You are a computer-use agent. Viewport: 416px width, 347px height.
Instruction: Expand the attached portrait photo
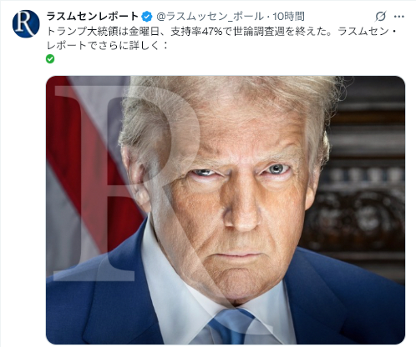click(x=226, y=210)
